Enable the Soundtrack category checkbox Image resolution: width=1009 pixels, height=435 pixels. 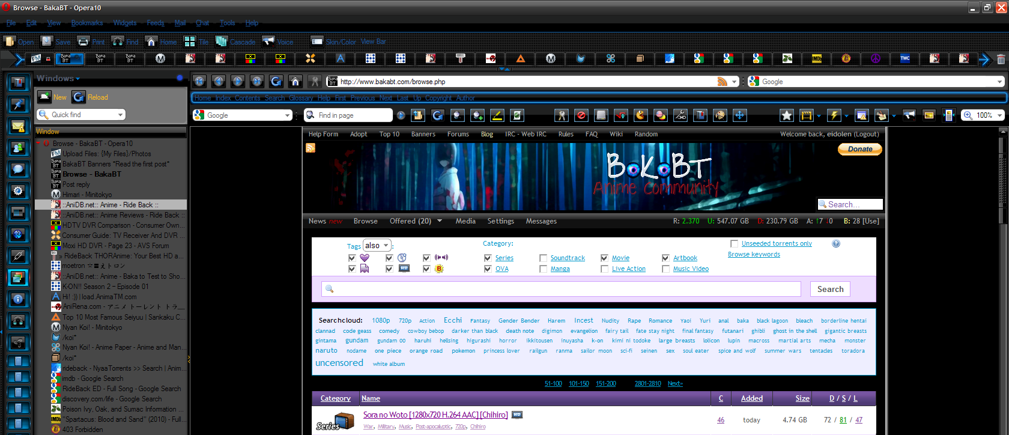pos(543,258)
